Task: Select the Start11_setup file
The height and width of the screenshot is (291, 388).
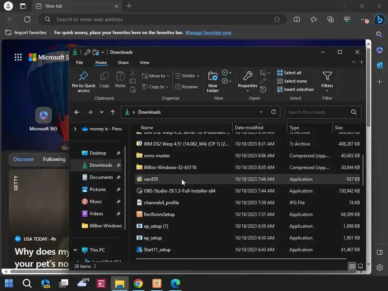Action: [248, 250]
